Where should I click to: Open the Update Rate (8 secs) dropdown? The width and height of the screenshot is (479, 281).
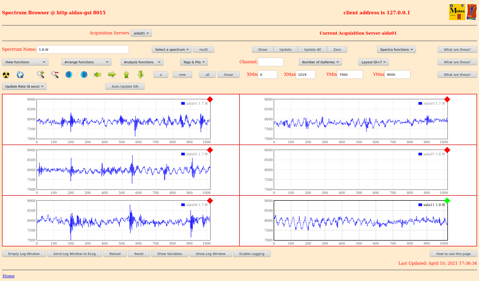(x=24, y=86)
